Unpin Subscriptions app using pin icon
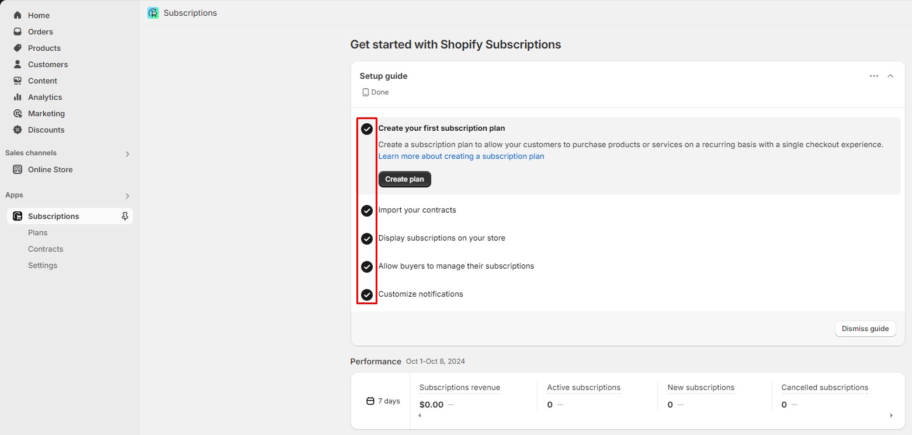The image size is (912, 435). (x=124, y=216)
